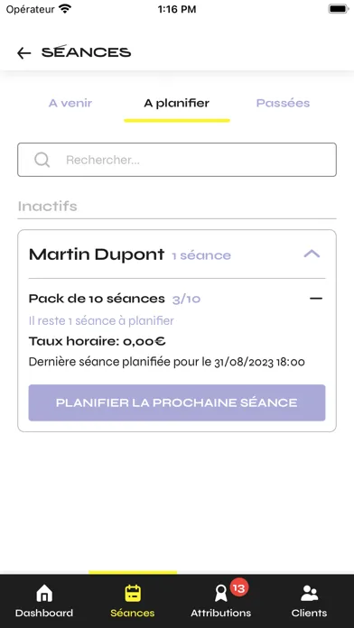Tap the Wi-Fi status icon

[x=64, y=9]
